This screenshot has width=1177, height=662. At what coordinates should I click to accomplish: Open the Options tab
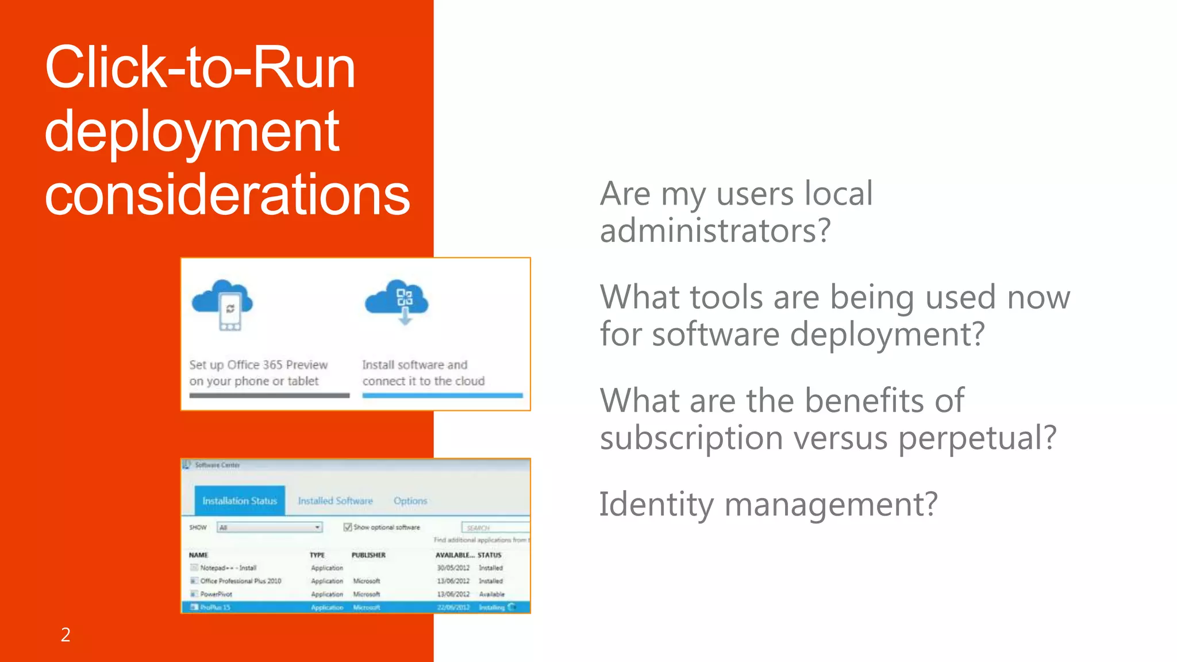click(x=410, y=501)
